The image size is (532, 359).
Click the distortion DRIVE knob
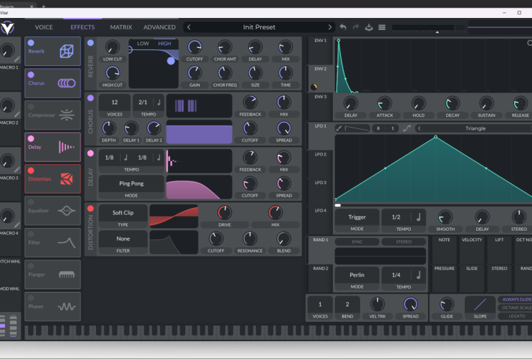tap(224, 213)
